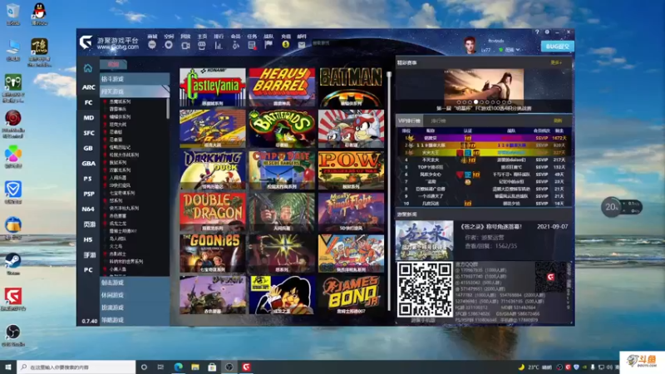
Task: Select the N64 platform tab
Action: coord(88,209)
